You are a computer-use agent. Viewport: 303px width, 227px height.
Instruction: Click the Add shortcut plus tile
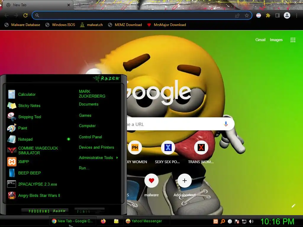tap(185, 181)
